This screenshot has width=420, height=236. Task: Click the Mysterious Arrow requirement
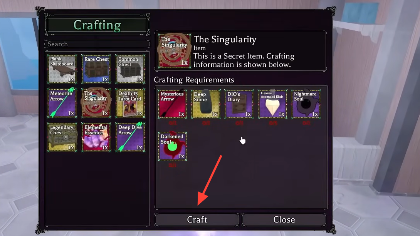172,104
